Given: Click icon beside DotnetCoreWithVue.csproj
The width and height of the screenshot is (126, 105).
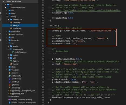Looking at the screenshot, I should pyautogui.click(x=9, y=100).
